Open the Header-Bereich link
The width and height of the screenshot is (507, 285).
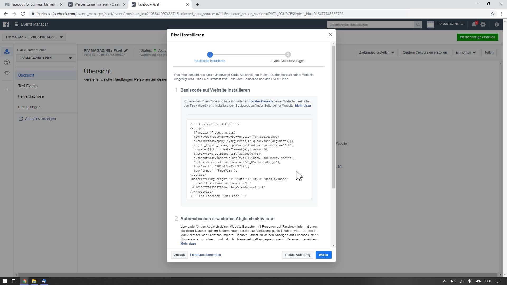point(261,101)
